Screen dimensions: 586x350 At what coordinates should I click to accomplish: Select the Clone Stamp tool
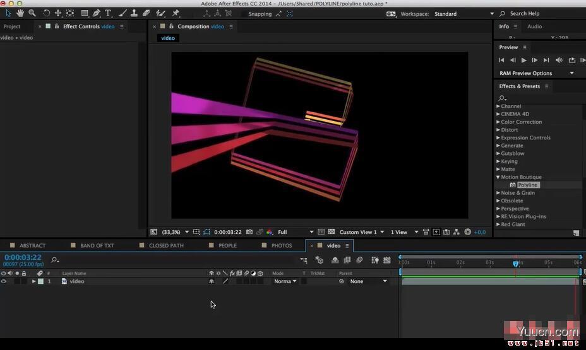[x=134, y=13]
